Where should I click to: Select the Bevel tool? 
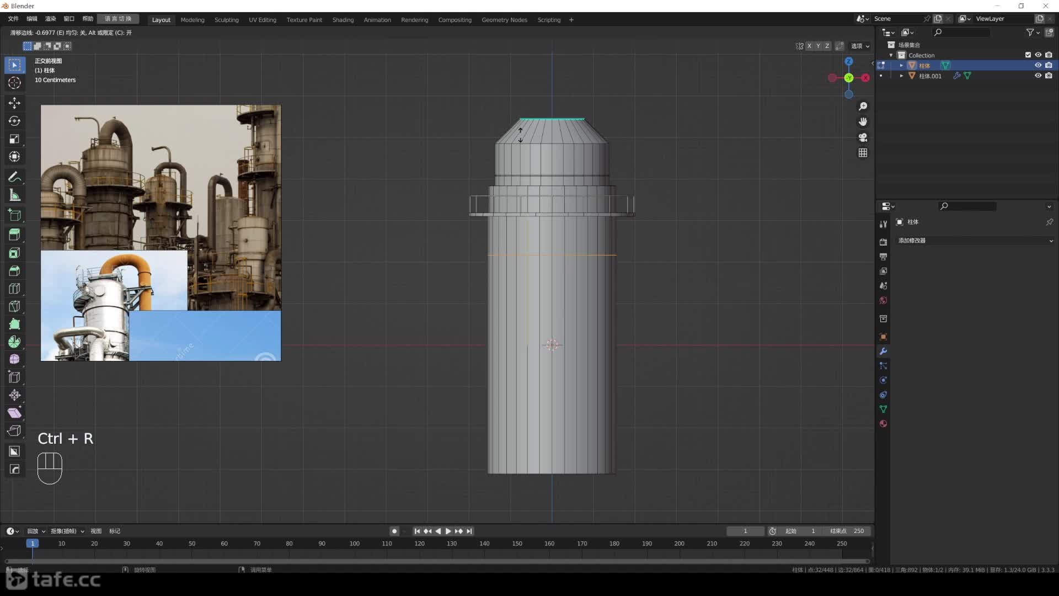point(14,271)
